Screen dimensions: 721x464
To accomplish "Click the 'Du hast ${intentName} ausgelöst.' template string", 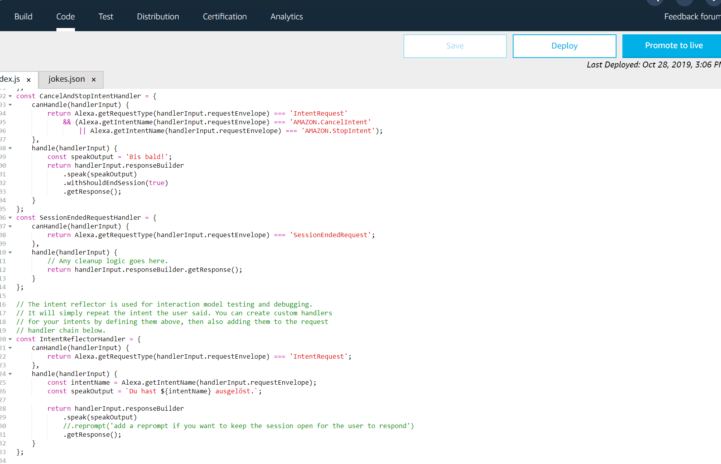I will (x=191, y=391).
